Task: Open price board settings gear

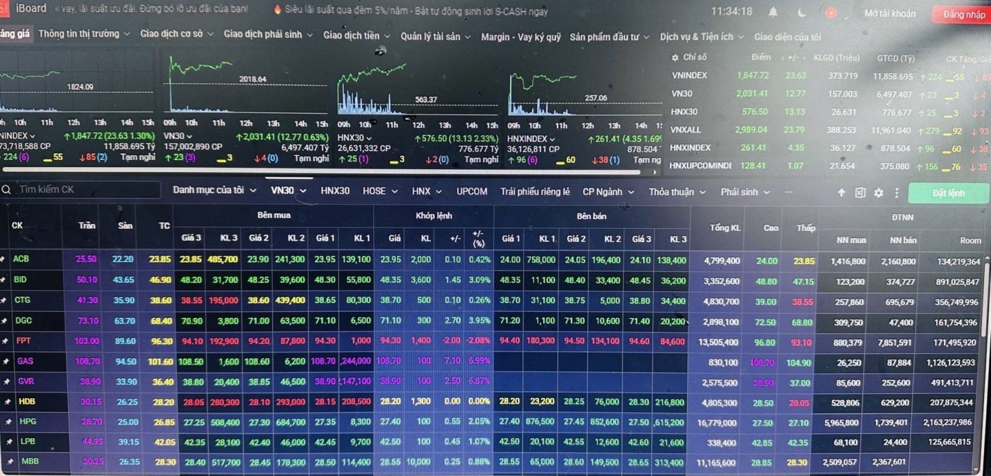Action: pos(878,193)
